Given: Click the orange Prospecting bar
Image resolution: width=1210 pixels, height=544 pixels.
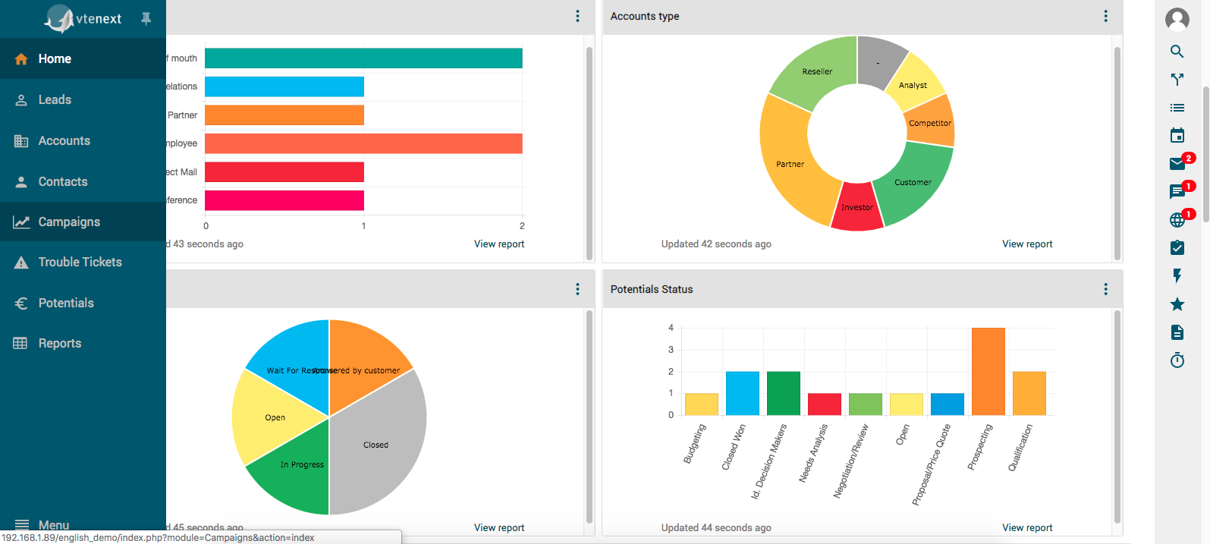Looking at the screenshot, I should [988, 372].
